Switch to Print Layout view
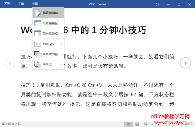 (137, 124)
